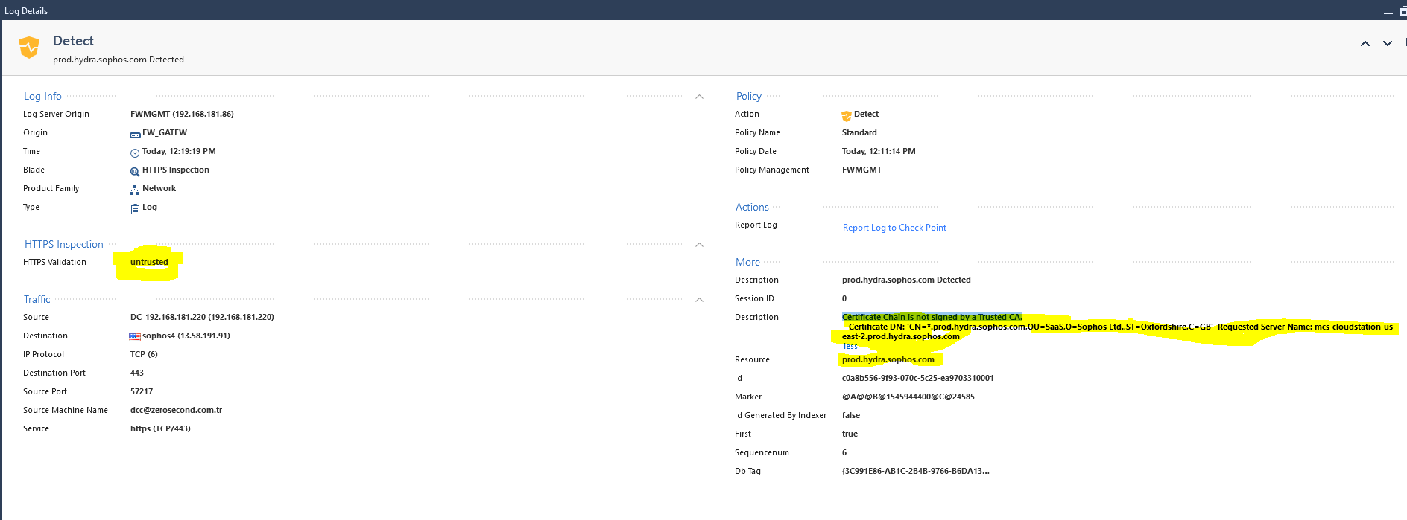Select Destination Port value 443

click(x=137, y=373)
